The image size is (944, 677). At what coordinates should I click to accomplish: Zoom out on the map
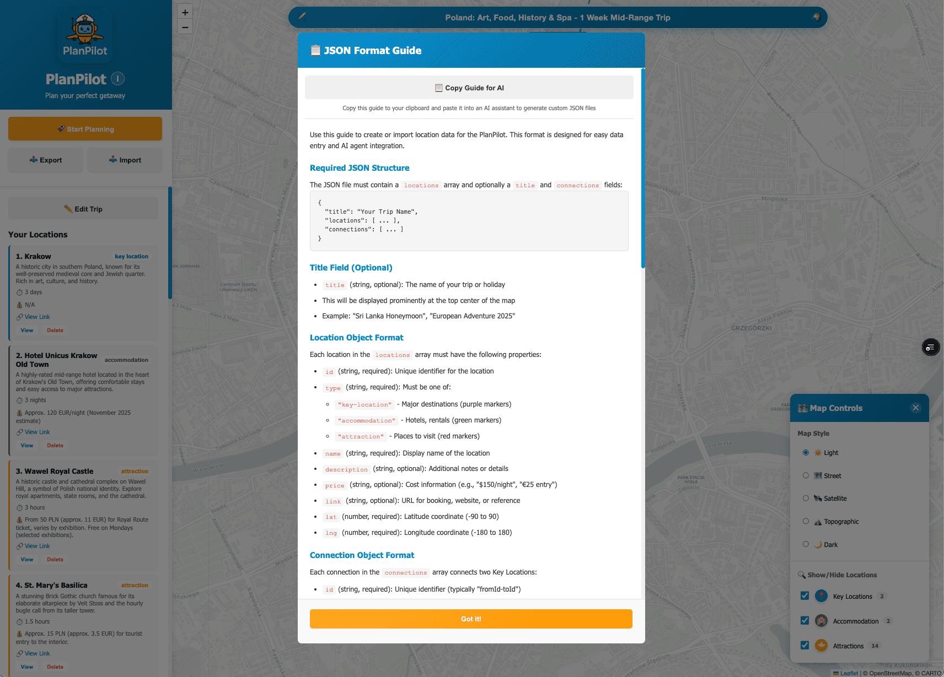tap(185, 27)
